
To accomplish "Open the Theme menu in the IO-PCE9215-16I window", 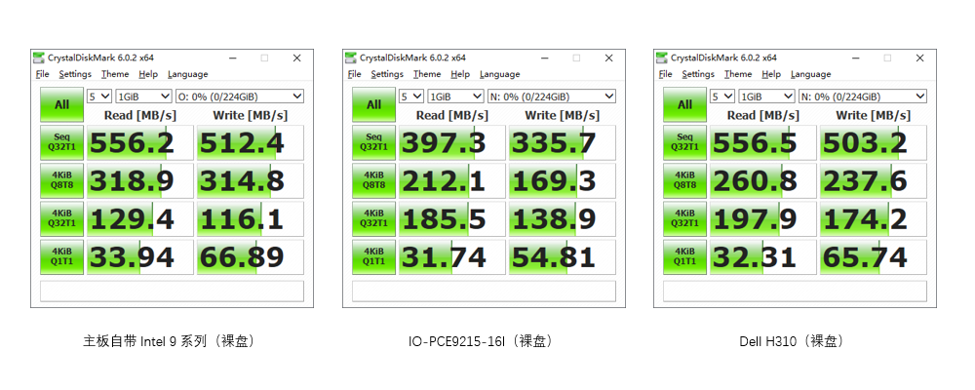I will coord(427,74).
